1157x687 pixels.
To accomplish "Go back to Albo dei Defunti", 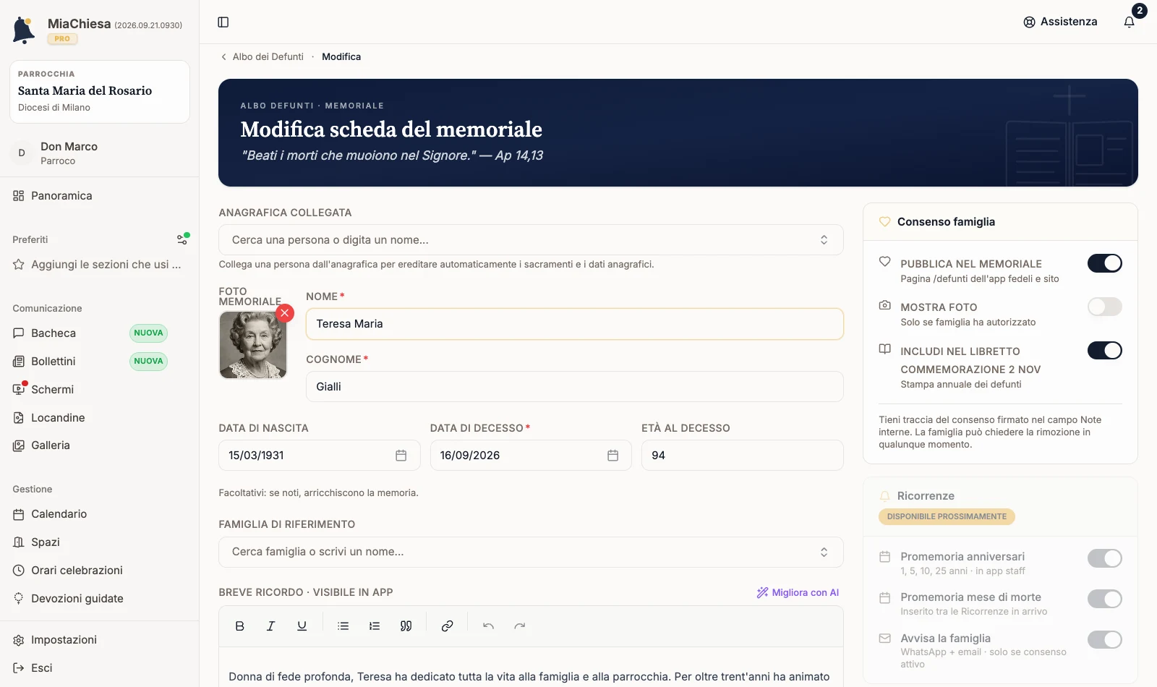I will point(262,56).
